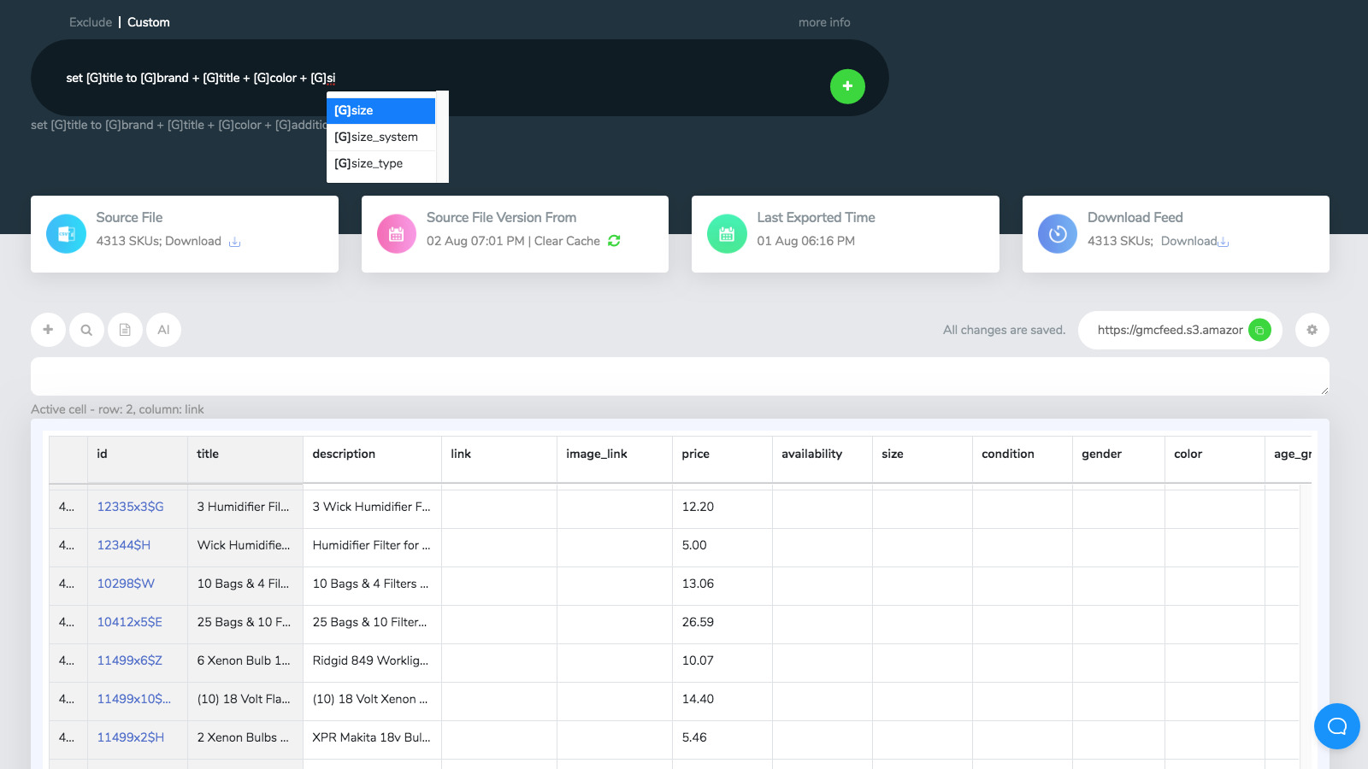The image size is (1368, 769).
Task: Switch to the Exclude tab
Action: [x=91, y=22]
